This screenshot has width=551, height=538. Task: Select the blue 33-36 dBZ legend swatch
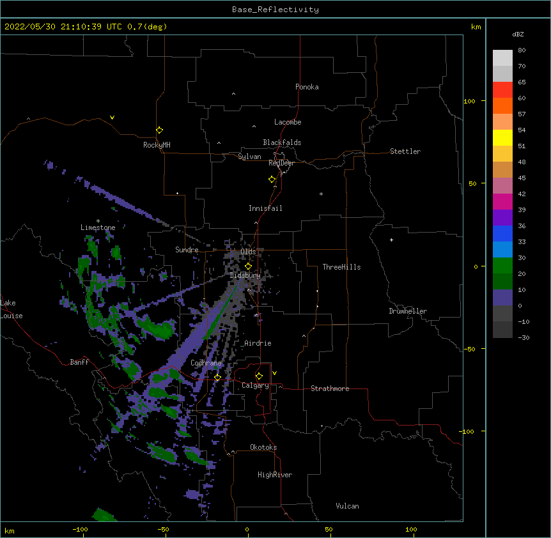[502, 233]
